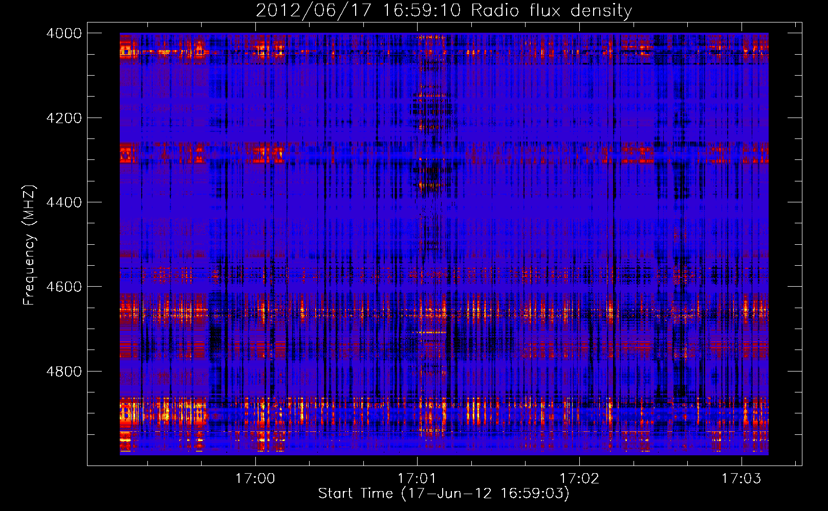Click the 4400 frequency tick label

64,202
